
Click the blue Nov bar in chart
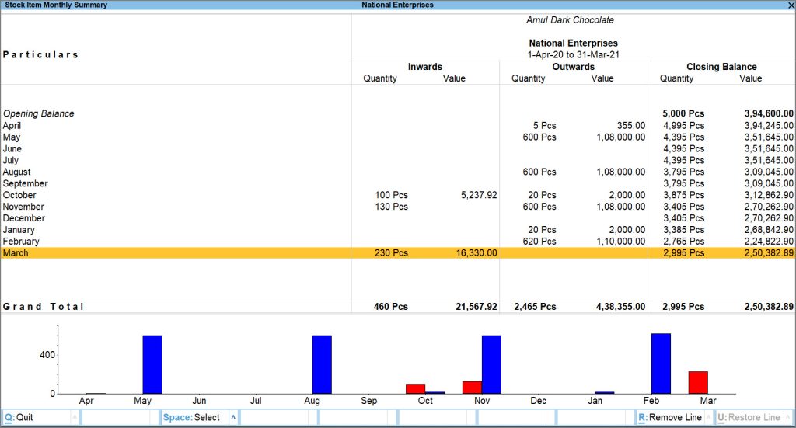coord(491,364)
